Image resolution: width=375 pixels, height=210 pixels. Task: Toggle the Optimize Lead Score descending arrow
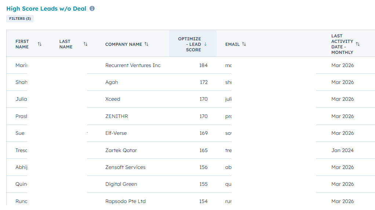click(205, 44)
